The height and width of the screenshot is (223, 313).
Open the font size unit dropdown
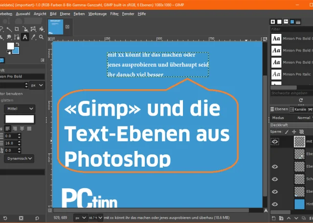click(x=37, y=85)
